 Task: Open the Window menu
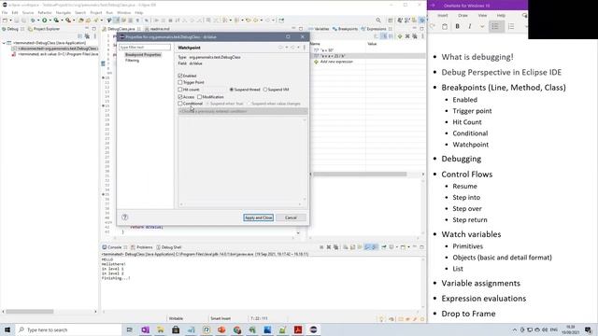(123, 12)
